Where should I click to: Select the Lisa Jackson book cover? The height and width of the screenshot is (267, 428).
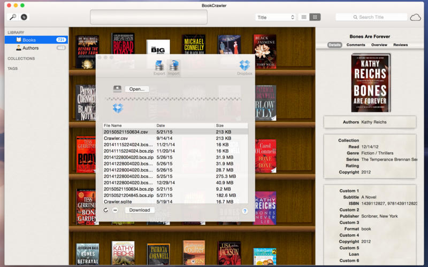pyautogui.click(x=230, y=253)
